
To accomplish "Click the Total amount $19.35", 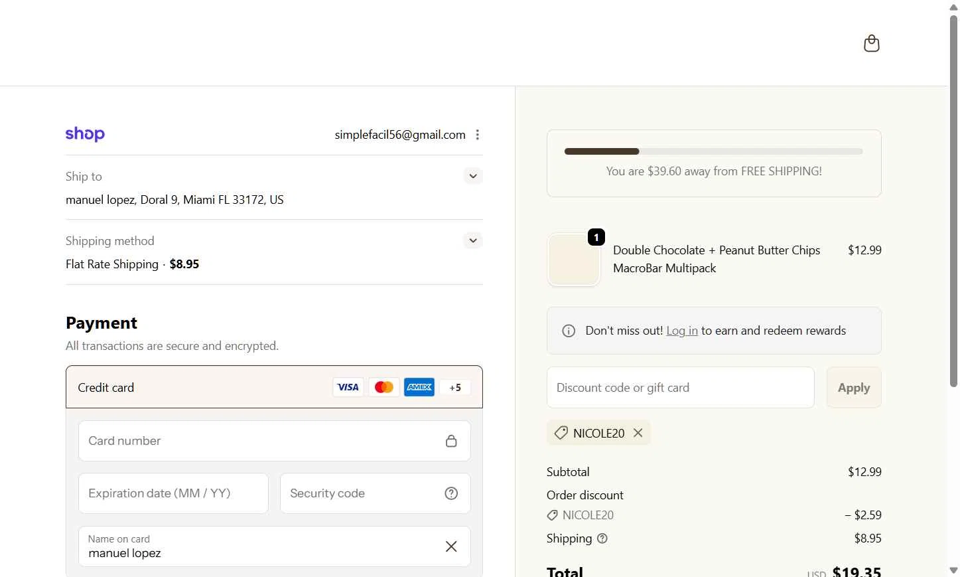I will click(857, 571).
